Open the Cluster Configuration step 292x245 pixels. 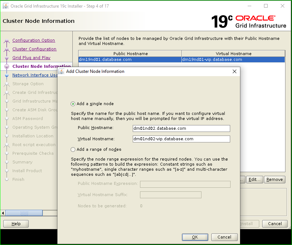pos(34,49)
